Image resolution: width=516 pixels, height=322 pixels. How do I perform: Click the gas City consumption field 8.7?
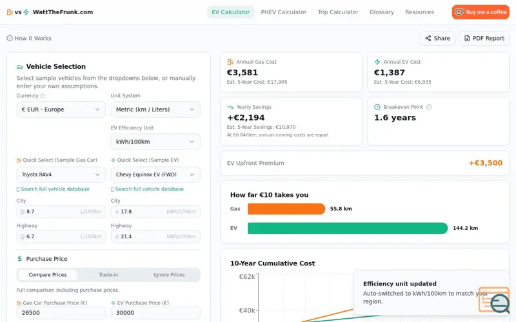(x=61, y=212)
